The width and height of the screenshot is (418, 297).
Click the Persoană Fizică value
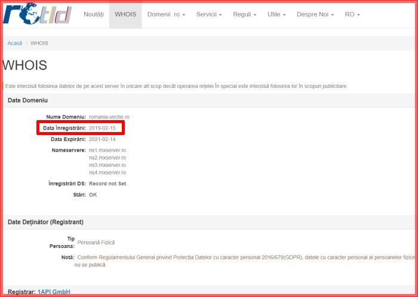point(96,243)
